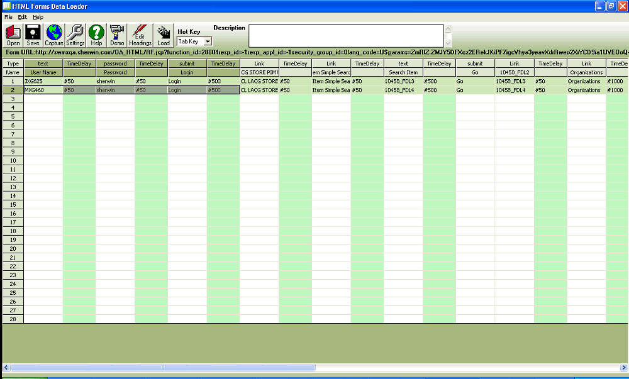Click inside the Description text box
629x379 pixels.
[x=346, y=36]
